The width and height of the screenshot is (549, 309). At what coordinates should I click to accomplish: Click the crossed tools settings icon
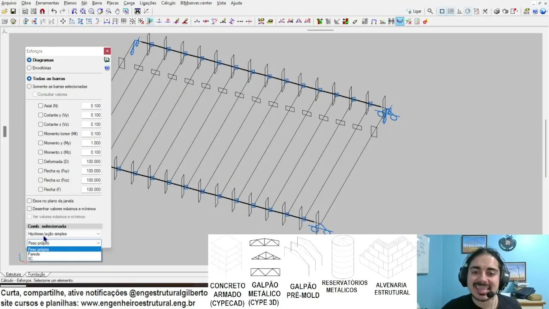(485, 12)
